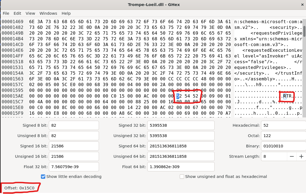
Task: Click the Octal value field
Action: point(283,136)
